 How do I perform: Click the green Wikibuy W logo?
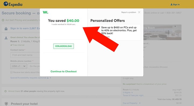click(x=46, y=12)
